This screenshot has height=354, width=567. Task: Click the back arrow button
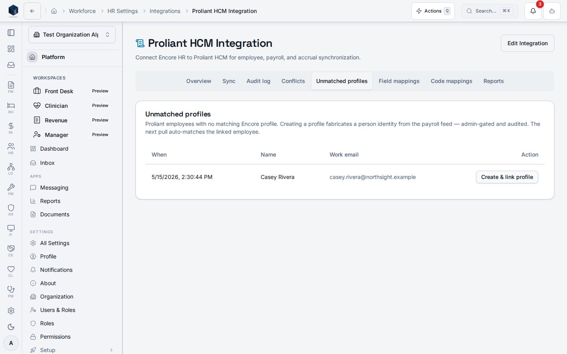pos(32,11)
